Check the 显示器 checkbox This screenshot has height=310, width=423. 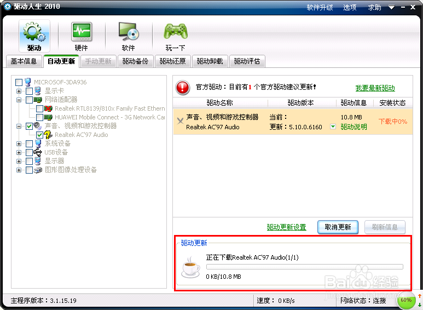click(x=29, y=161)
